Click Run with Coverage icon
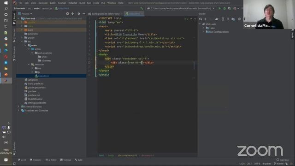The image size is (295, 166). pyautogui.click(x=230, y=8)
